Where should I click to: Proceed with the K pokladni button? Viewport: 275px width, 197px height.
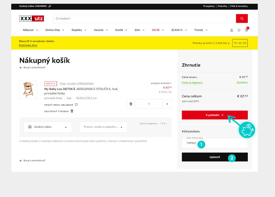point(215,115)
